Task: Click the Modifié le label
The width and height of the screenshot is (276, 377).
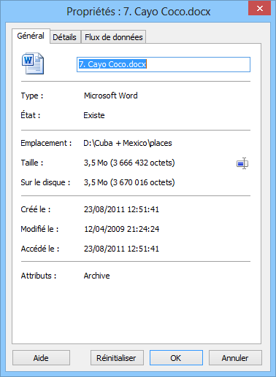Action: [39, 229]
